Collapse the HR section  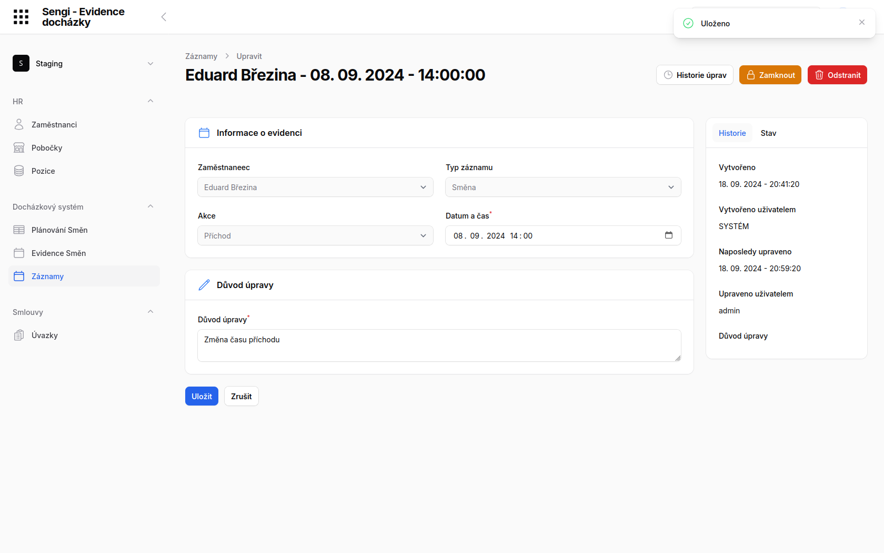point(150,101)
